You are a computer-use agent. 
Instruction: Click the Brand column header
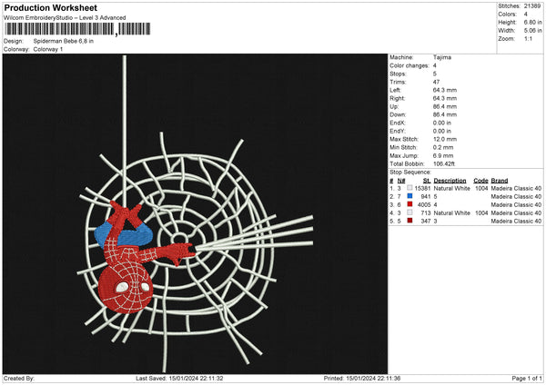point(500,181)
